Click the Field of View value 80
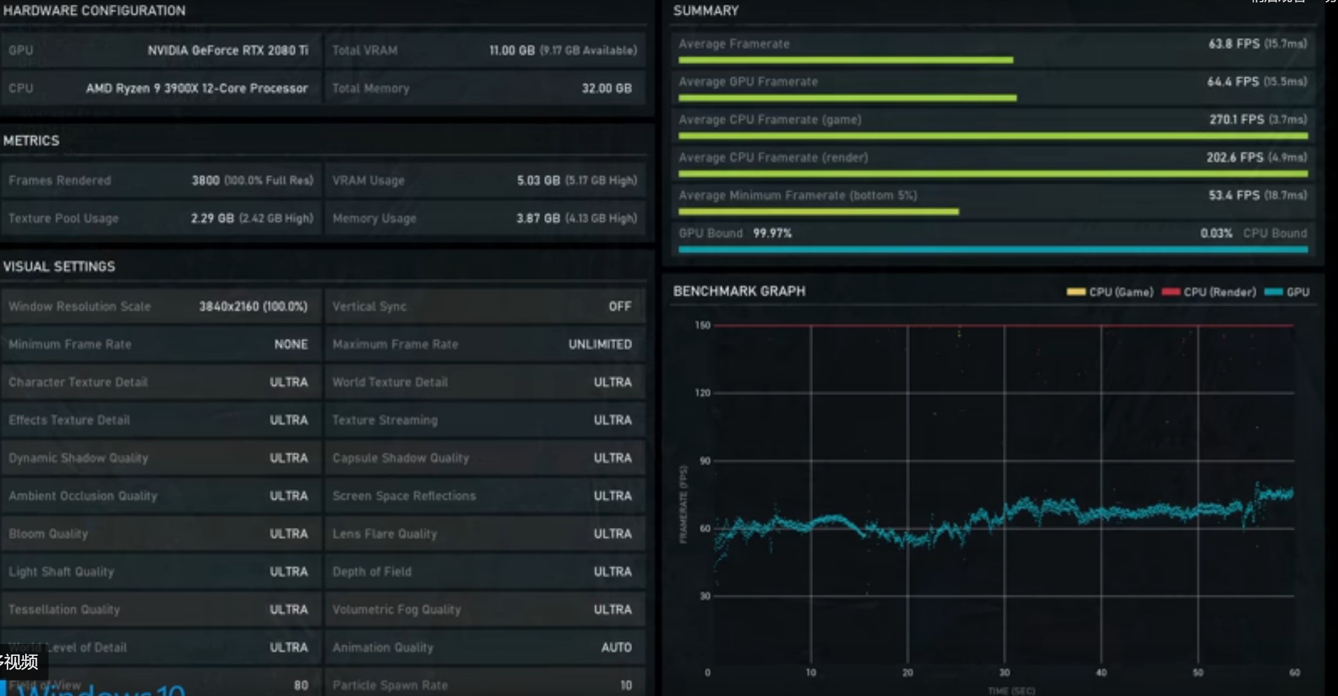Screen dimensions: 1338x696 300,685
